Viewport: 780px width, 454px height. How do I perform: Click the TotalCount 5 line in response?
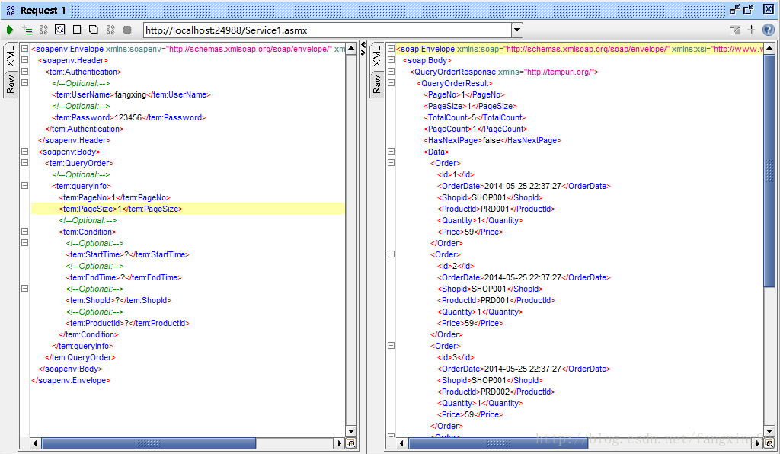pos(475,117)
